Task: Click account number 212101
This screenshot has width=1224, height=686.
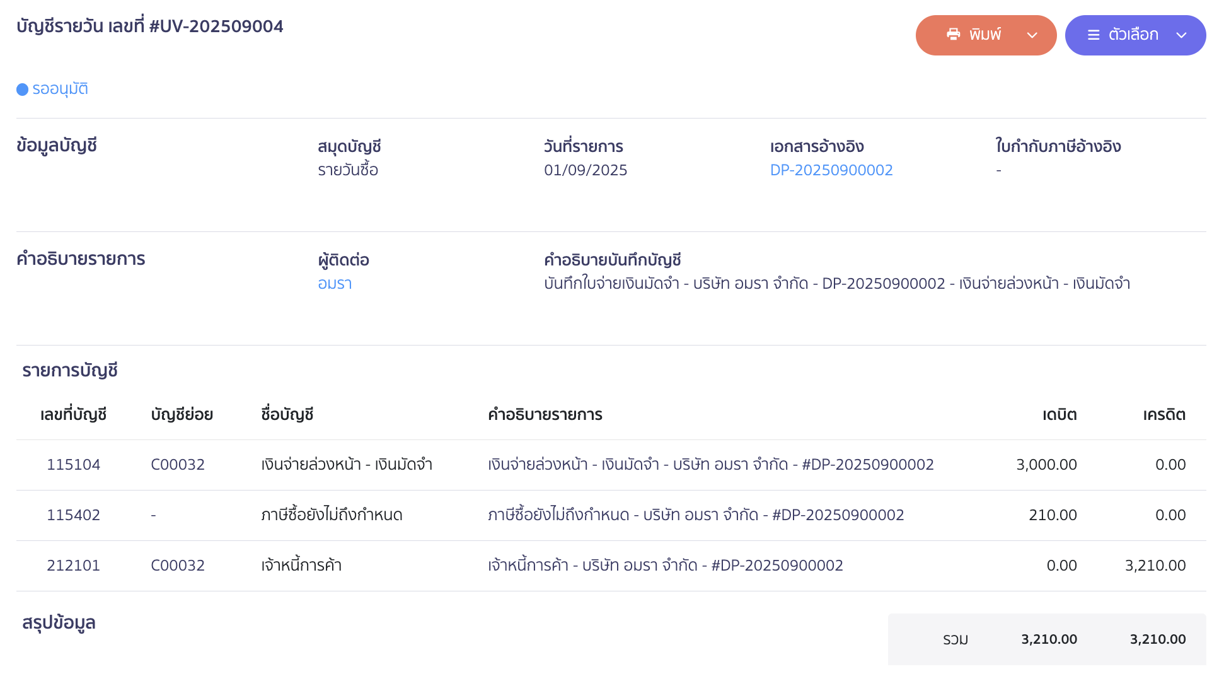Action: click(x=73, y=566)
